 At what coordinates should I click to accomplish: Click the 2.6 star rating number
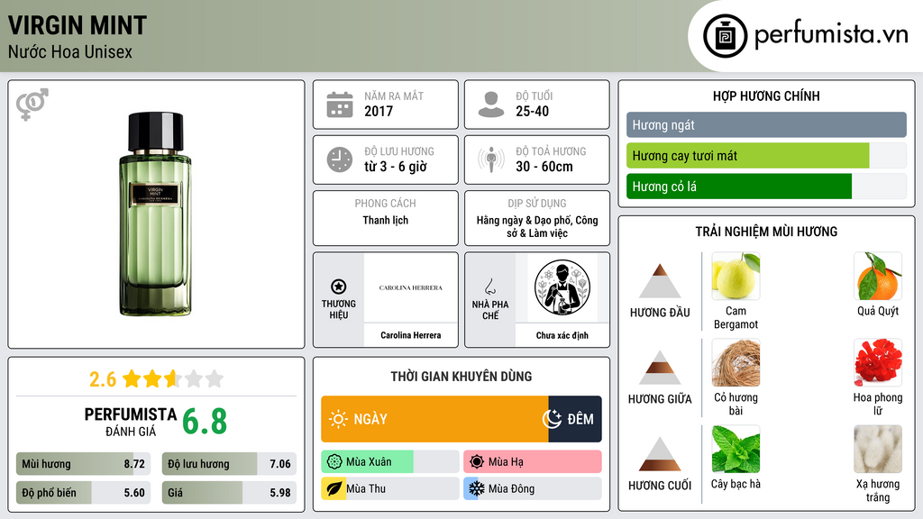pos(103,379)
